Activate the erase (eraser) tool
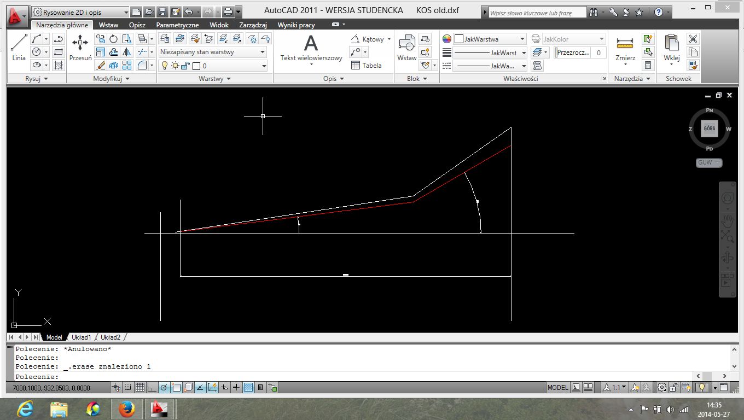 click(x=101, y=65)
